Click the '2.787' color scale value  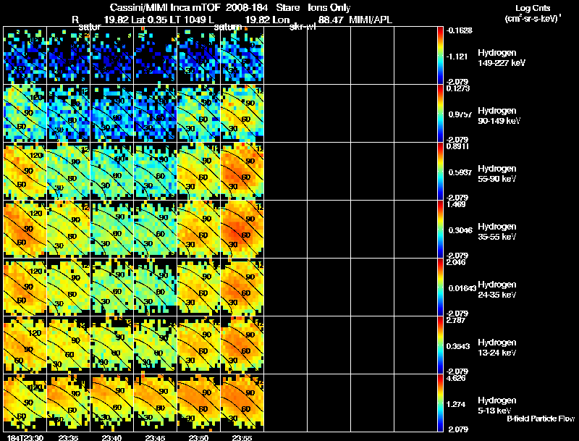coord(456,320)
